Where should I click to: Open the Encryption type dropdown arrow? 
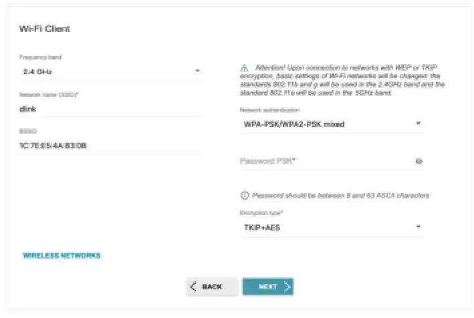click(419, 227)
